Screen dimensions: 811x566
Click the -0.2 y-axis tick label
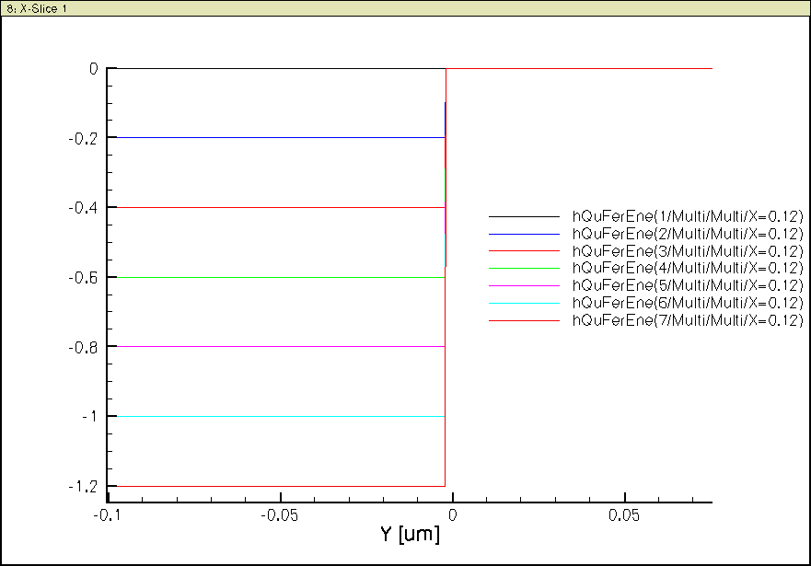coord(83,139)
